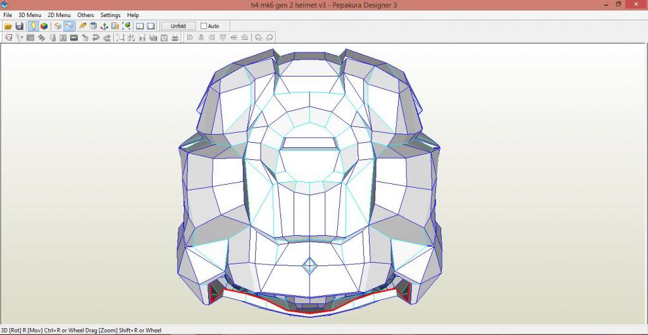
Task: Click the Open file folder icon
Action: click(x=8, y=26)
